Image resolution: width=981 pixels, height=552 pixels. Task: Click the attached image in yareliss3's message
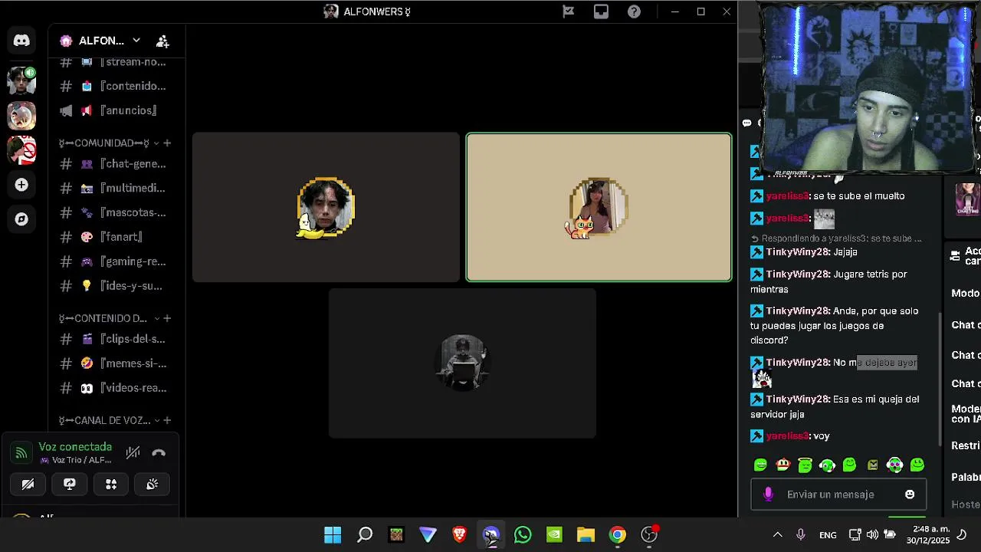[x=824, y=219]
